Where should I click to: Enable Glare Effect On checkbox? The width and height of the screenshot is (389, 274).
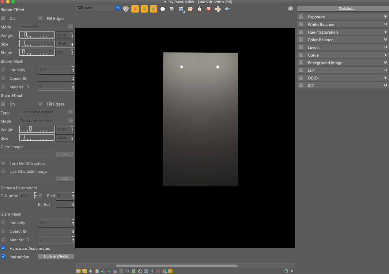tap(3, 104)
